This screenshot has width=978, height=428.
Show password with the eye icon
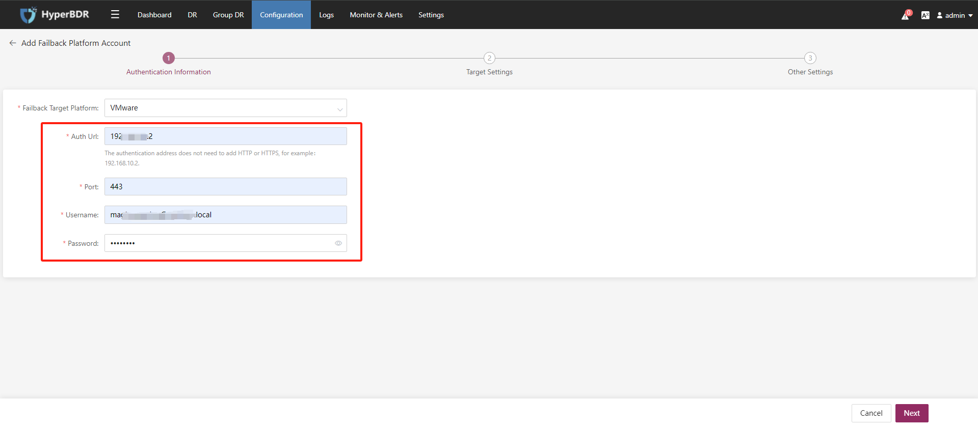coord(338,243)
